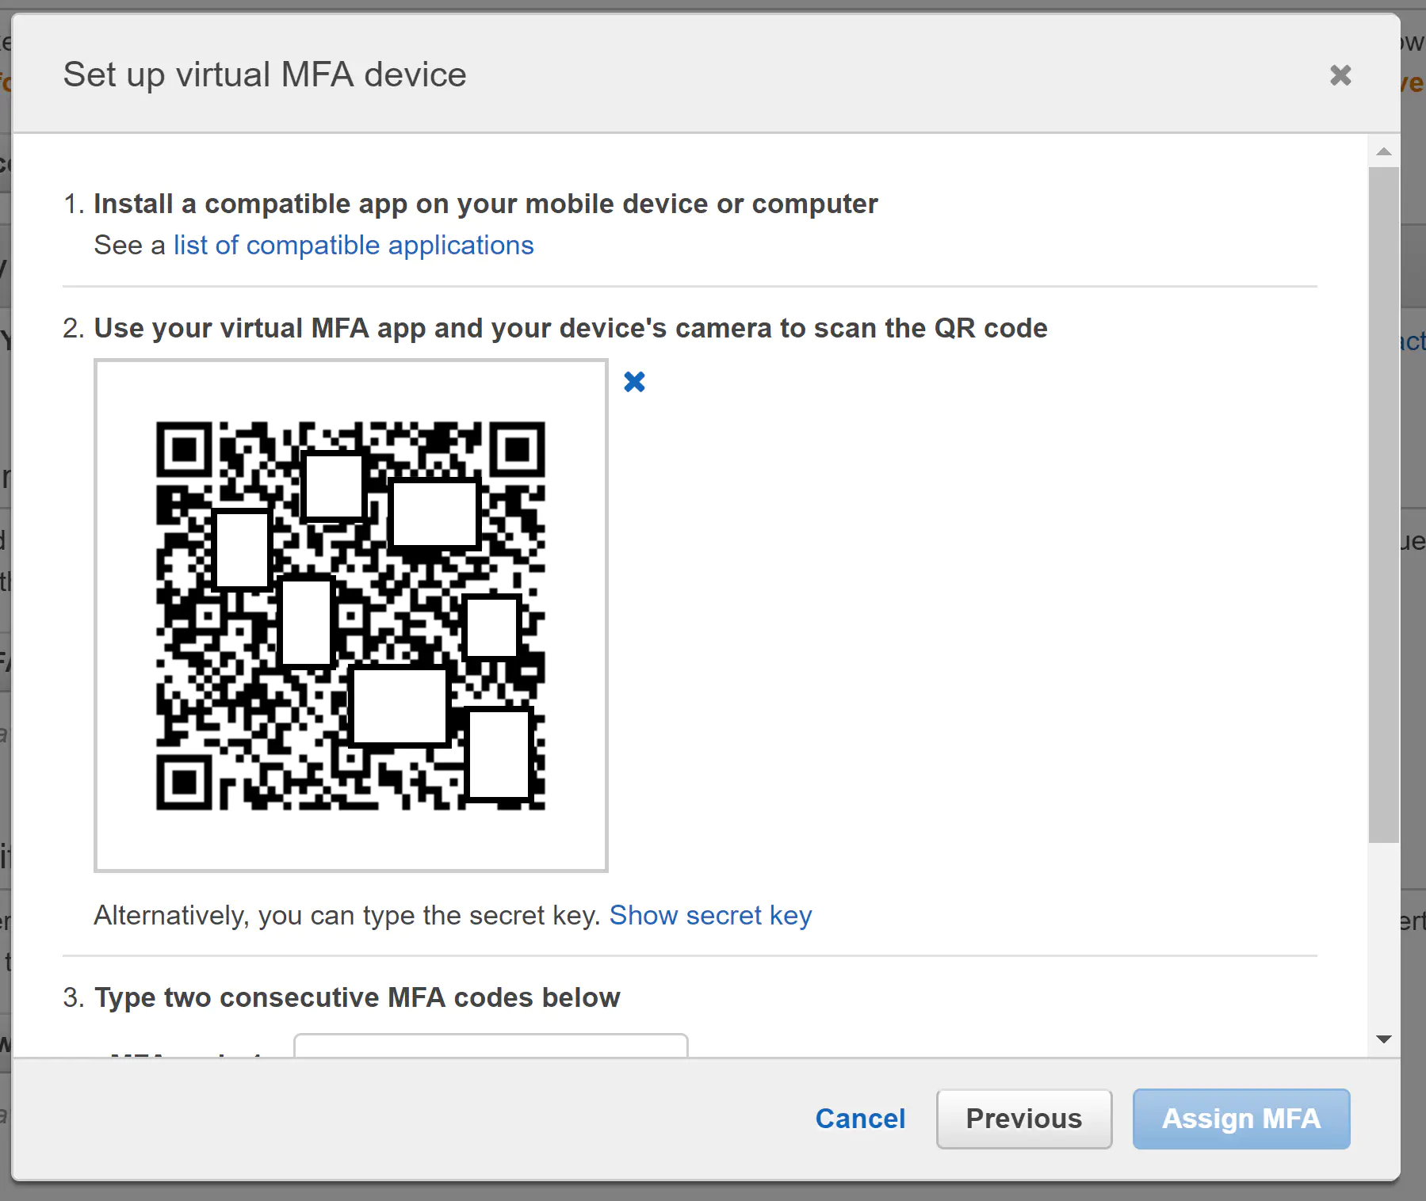Click "Type two consecutive MFA codes below" heading
Image resolution: width=1426 pixels, height=1201 pixels.
point(357,997)
